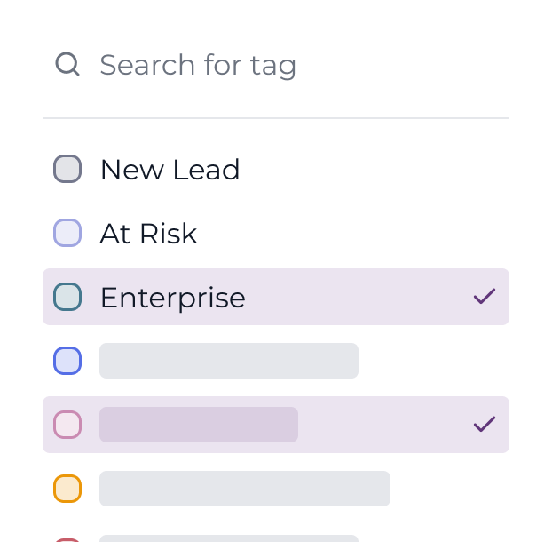Click the checkmark on the Enterprise row

click(485, 297)
